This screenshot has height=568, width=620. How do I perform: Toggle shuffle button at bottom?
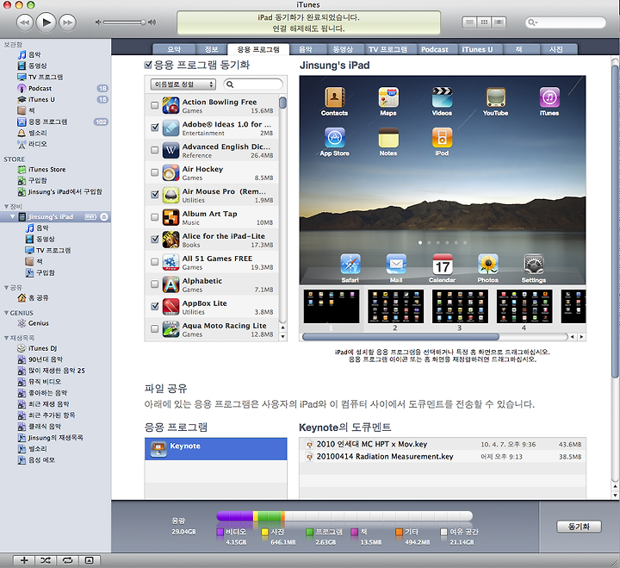[46, 560]
